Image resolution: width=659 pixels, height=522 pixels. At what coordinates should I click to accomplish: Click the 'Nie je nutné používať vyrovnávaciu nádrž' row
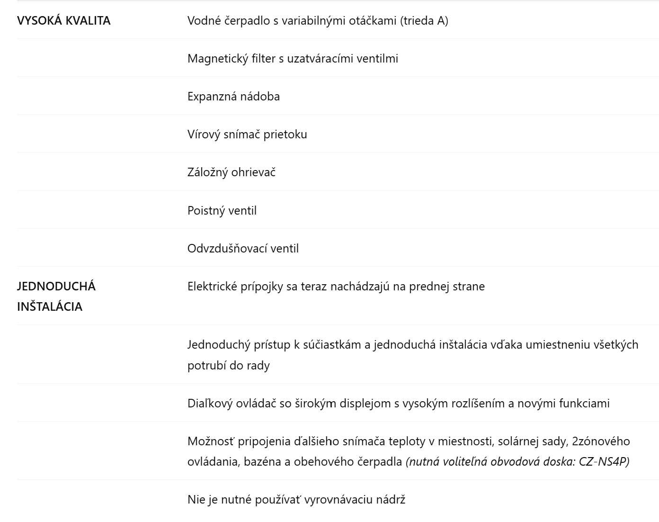point(296,500)
